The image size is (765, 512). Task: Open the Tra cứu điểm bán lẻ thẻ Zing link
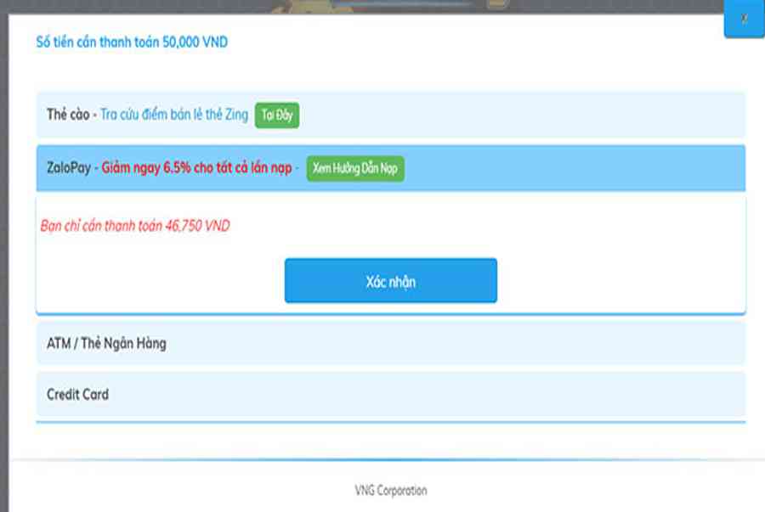click(x=174, y=115)
